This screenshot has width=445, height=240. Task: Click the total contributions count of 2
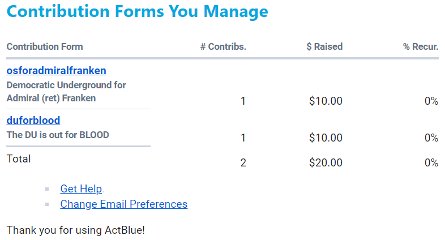tap(243, 163)
